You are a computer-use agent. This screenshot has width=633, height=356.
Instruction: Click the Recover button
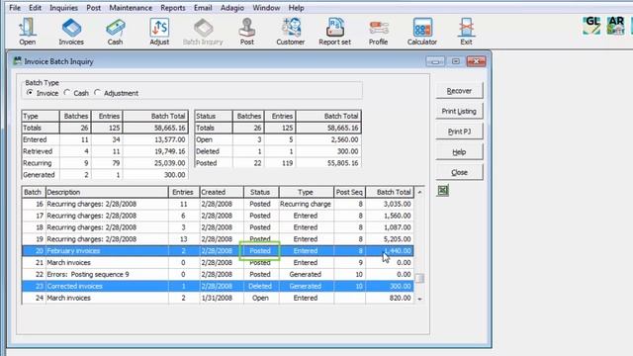[x=459, y=91]
